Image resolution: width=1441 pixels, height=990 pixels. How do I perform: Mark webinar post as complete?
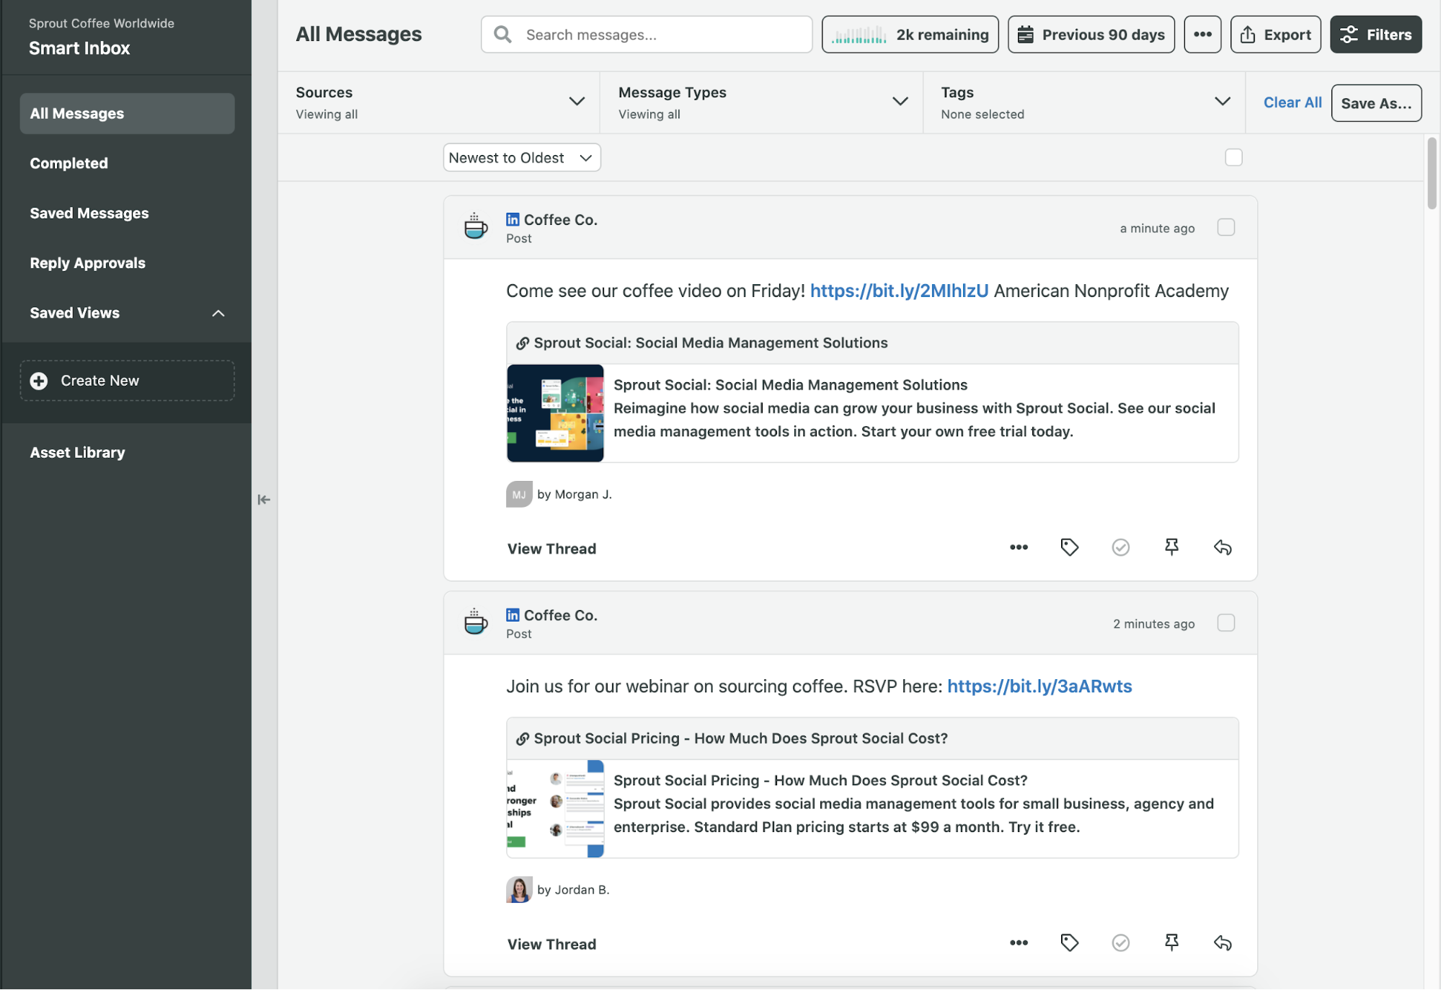point(1121,942)
